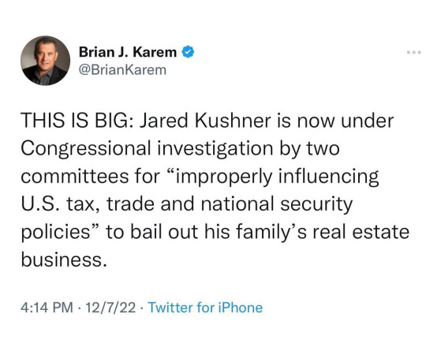Click the words THIS IS BIG

tap(77, 121)
